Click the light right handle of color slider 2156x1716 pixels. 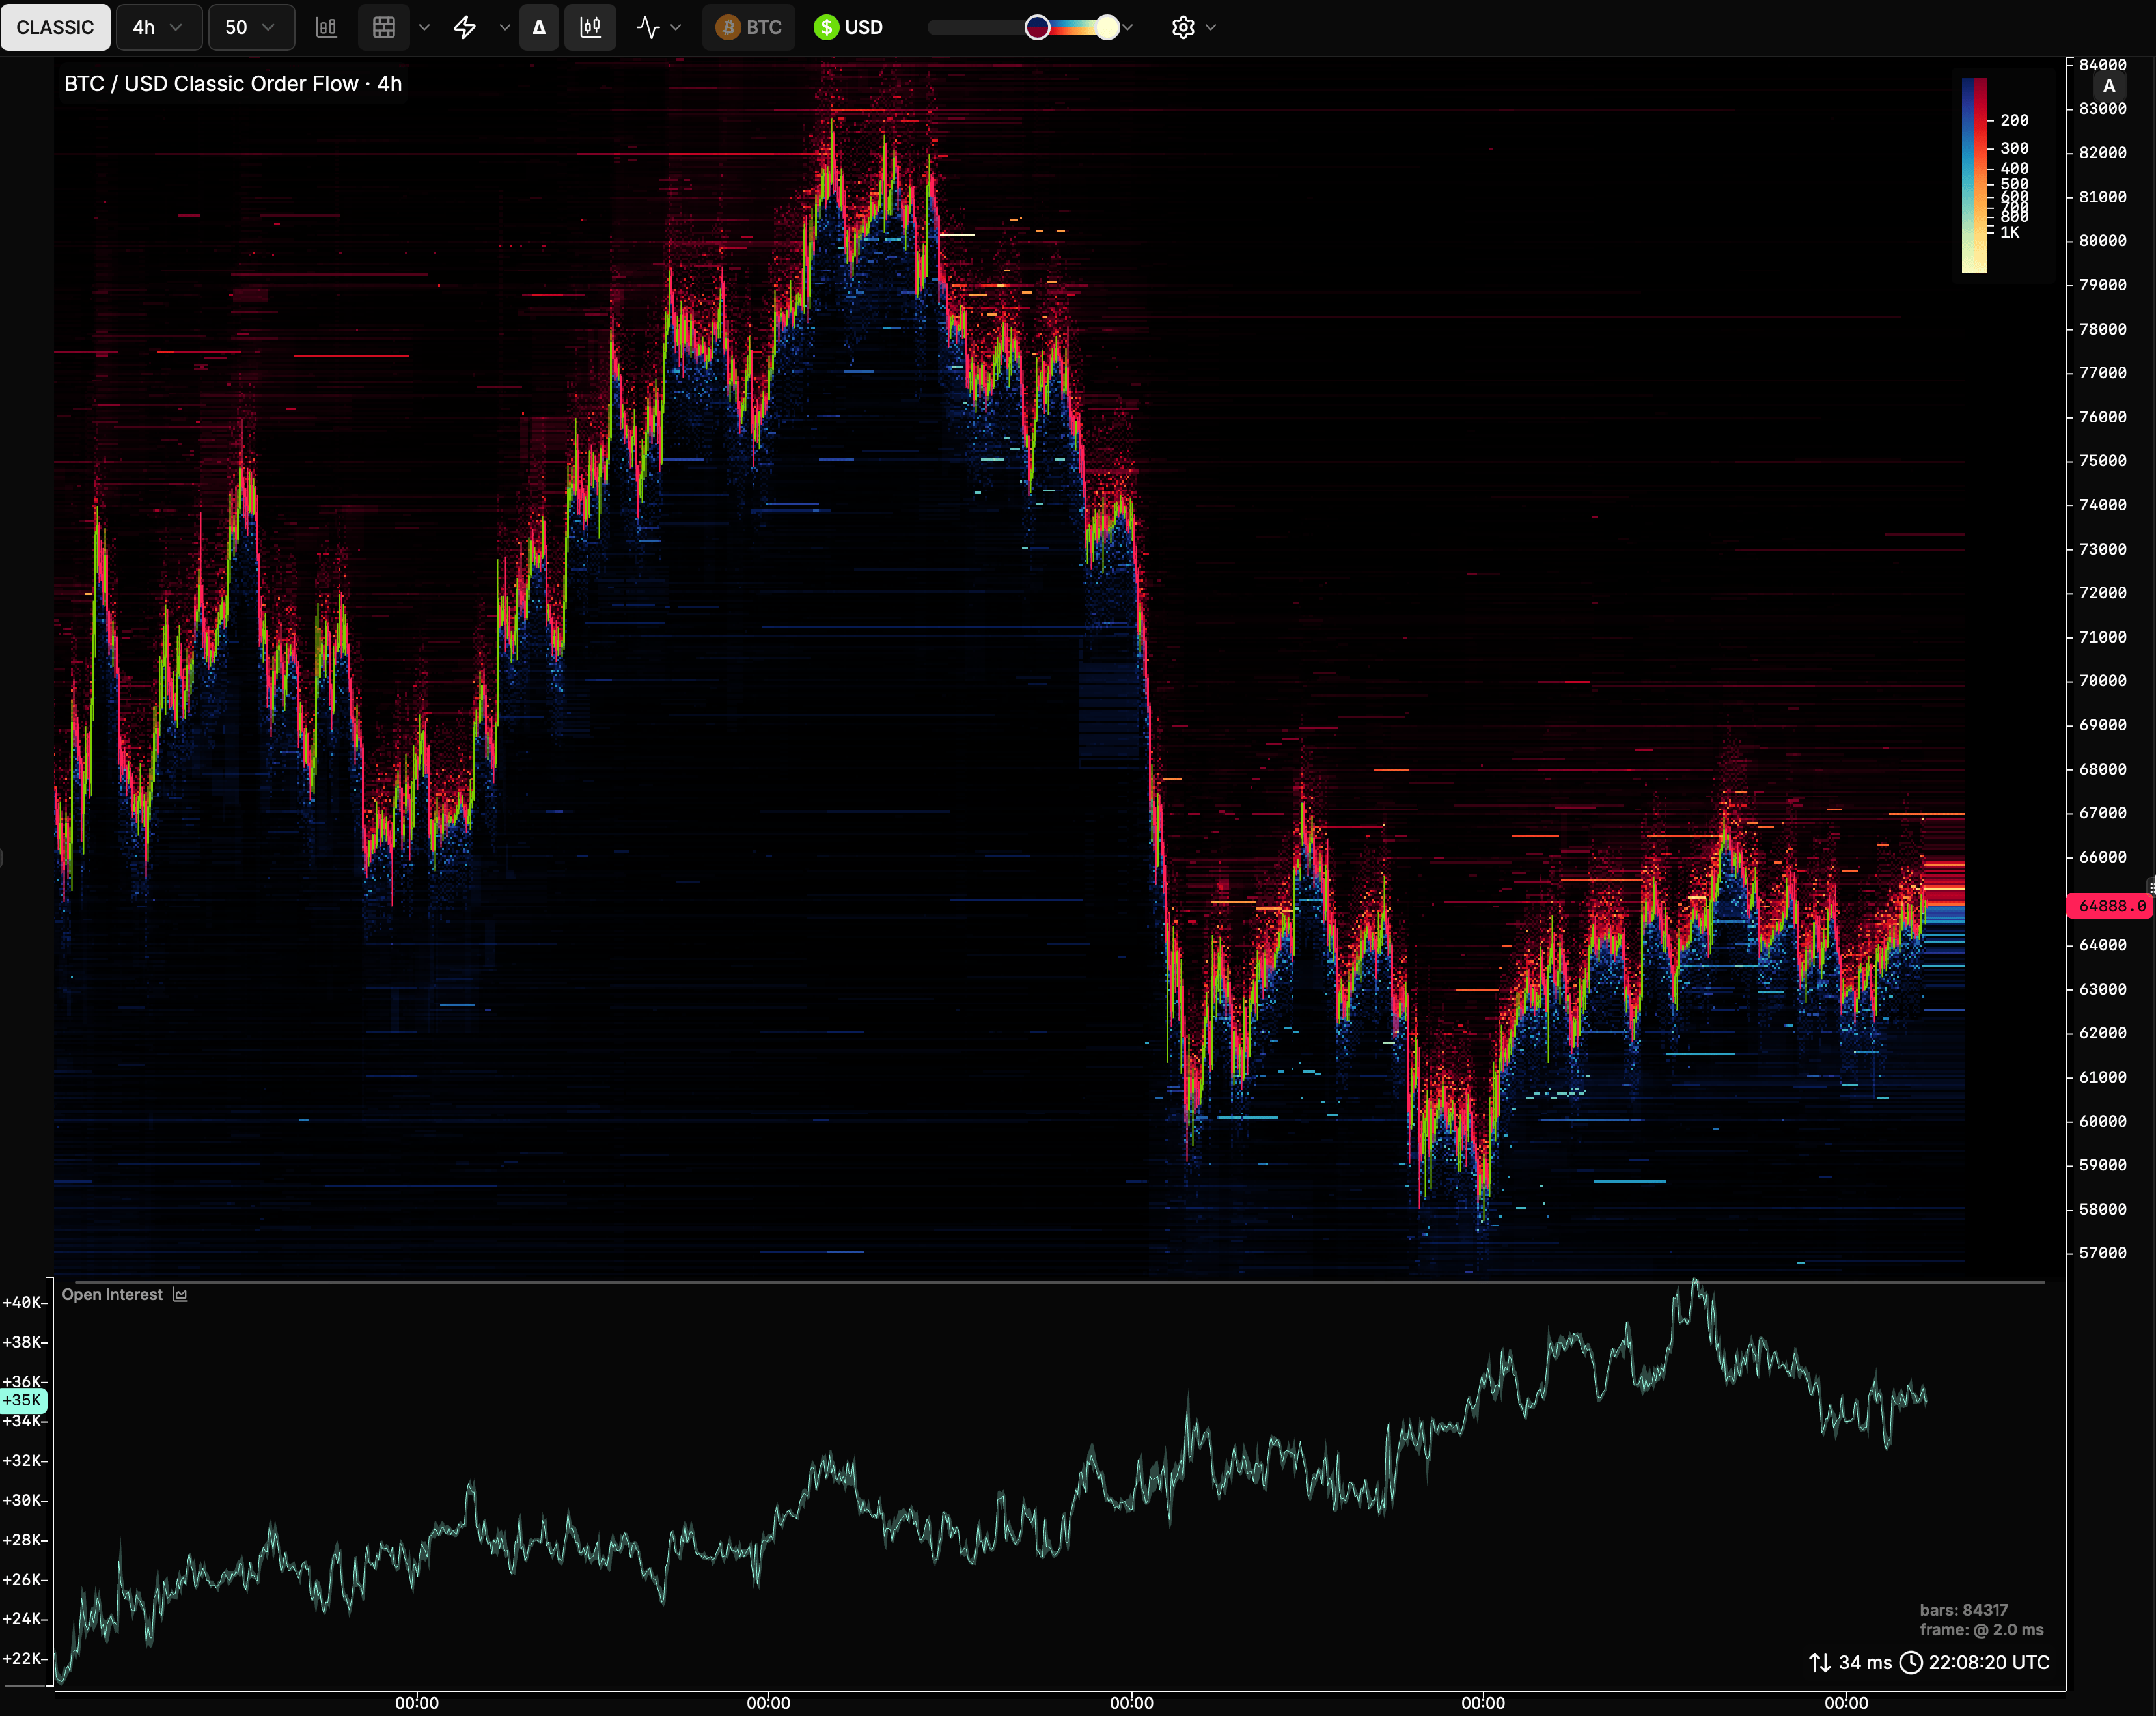click(x=1106, y=27)
